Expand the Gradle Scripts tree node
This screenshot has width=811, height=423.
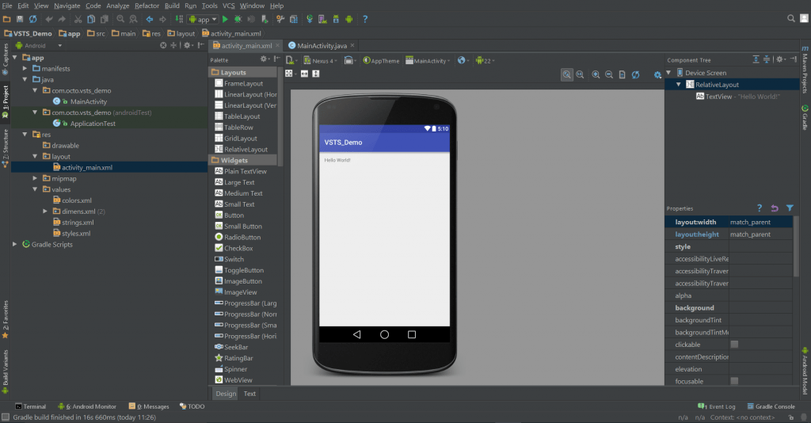click(x=16, y=244)
